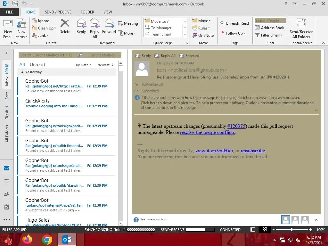Open the Trash folder in the sidebar

(x=7, y=112)
